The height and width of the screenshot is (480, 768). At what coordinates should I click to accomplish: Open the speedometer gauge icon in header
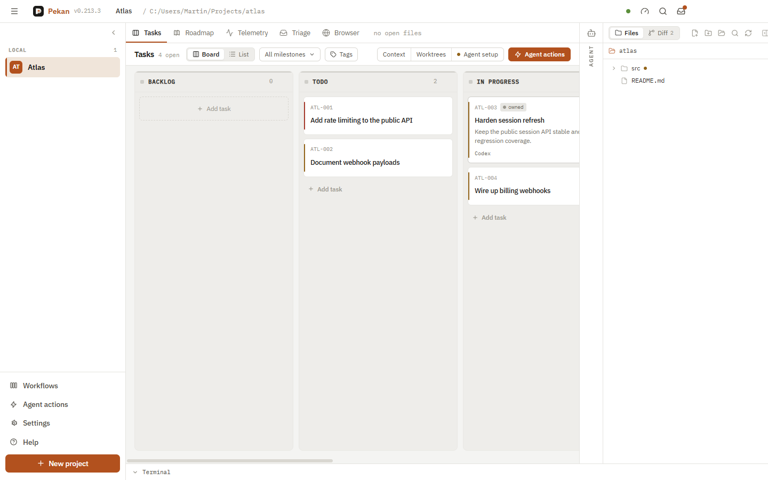pyautogui.click(x=645, y=11)
